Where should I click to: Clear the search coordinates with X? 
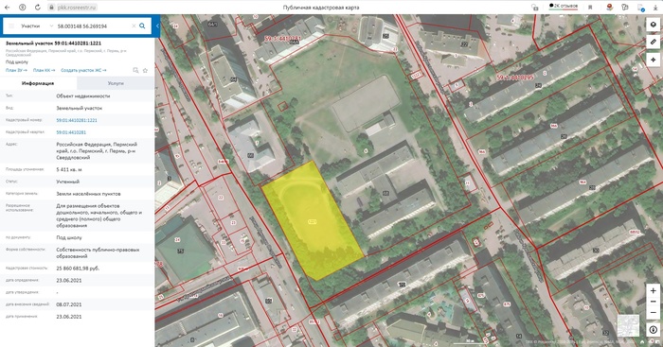point(134,26)
